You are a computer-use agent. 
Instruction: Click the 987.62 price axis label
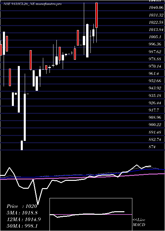(x=155, y=52)
